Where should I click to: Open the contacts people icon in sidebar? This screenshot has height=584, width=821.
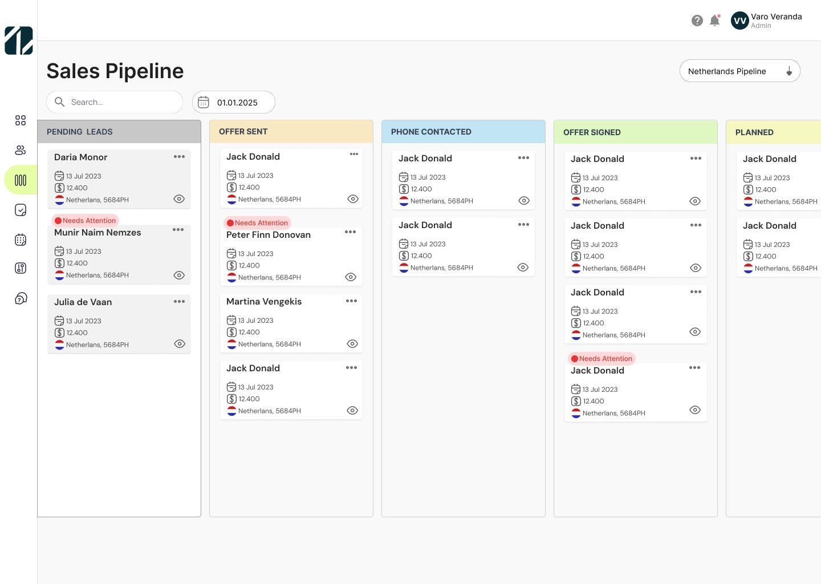(x=21, y=150)
